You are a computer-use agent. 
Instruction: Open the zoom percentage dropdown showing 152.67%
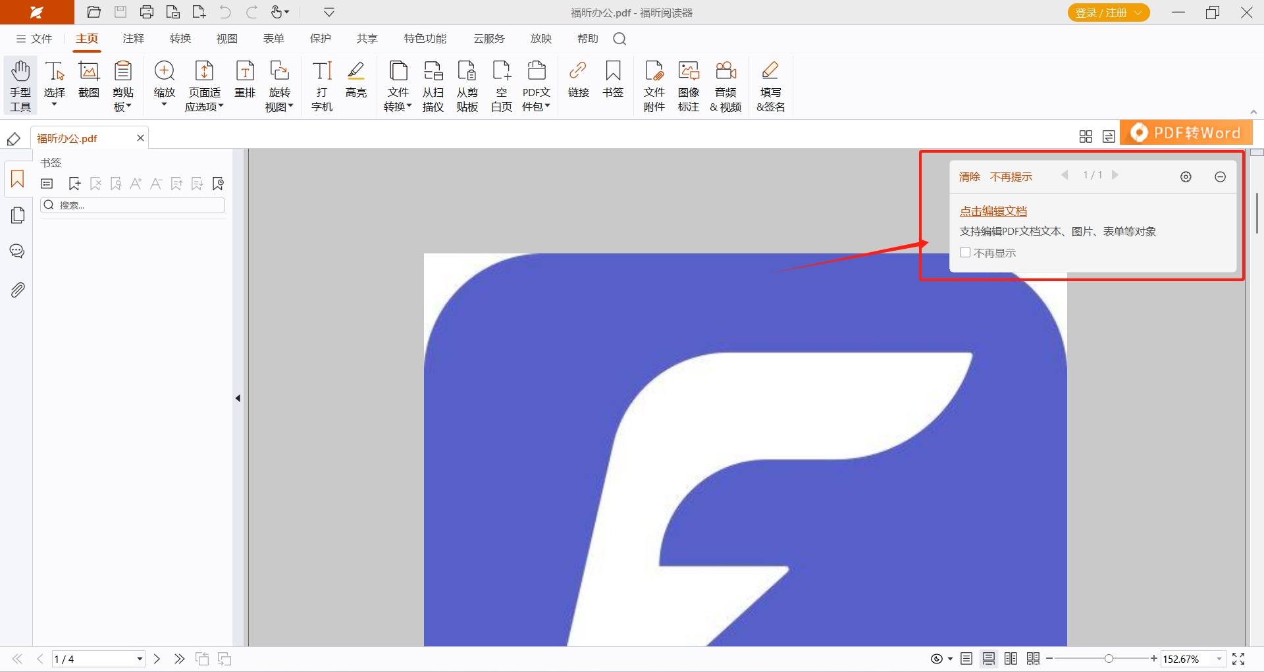(1219, 659)
